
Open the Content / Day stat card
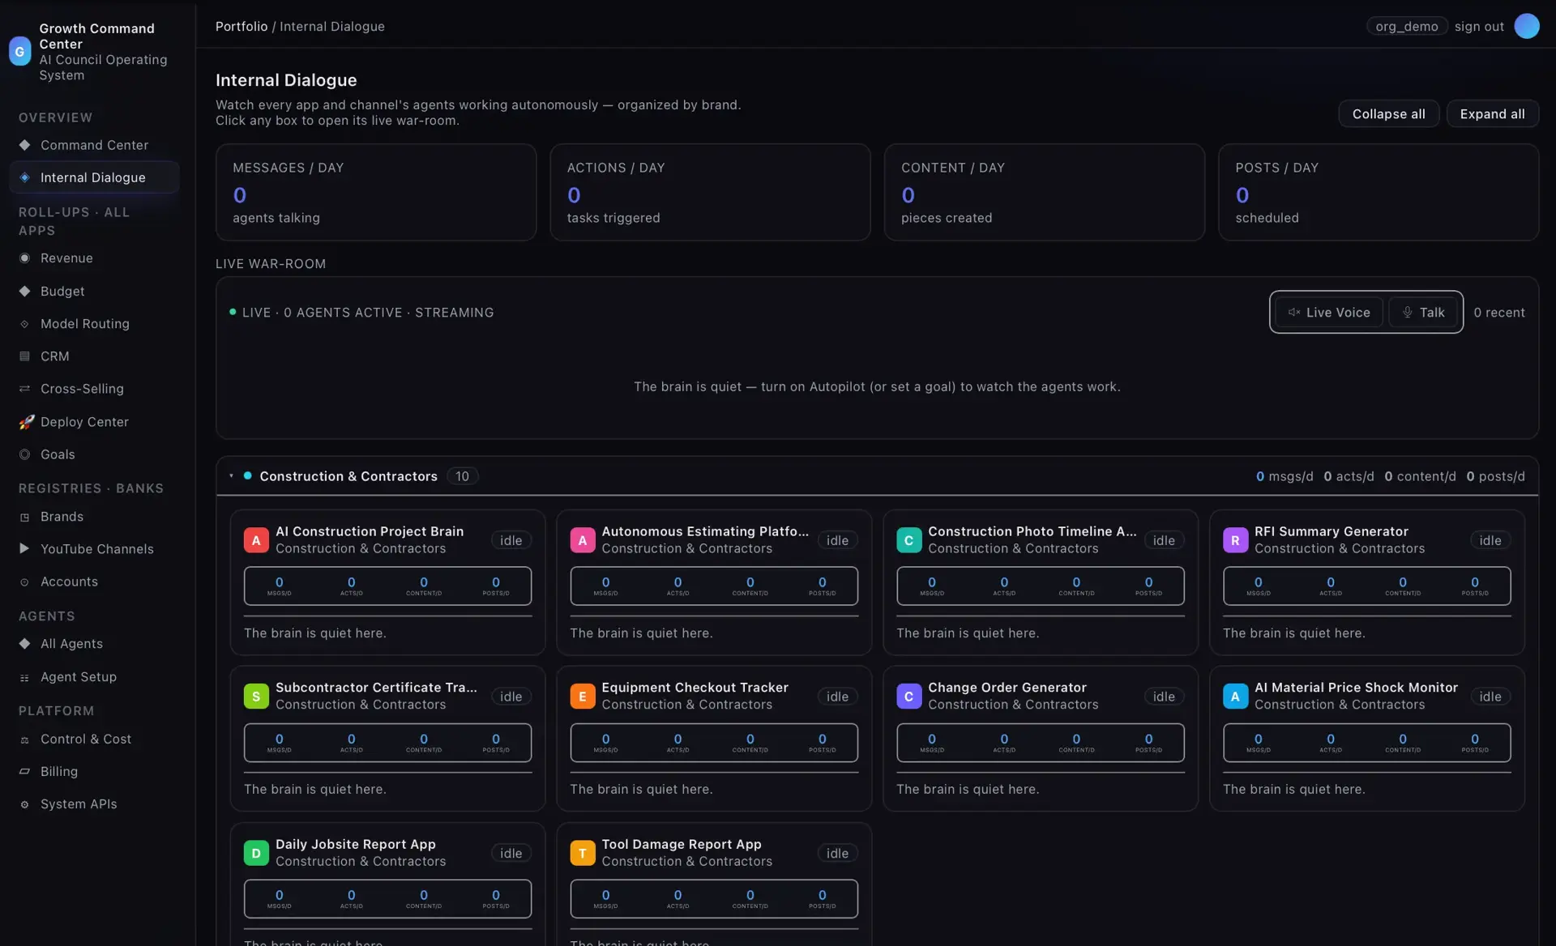(1044, 192)
